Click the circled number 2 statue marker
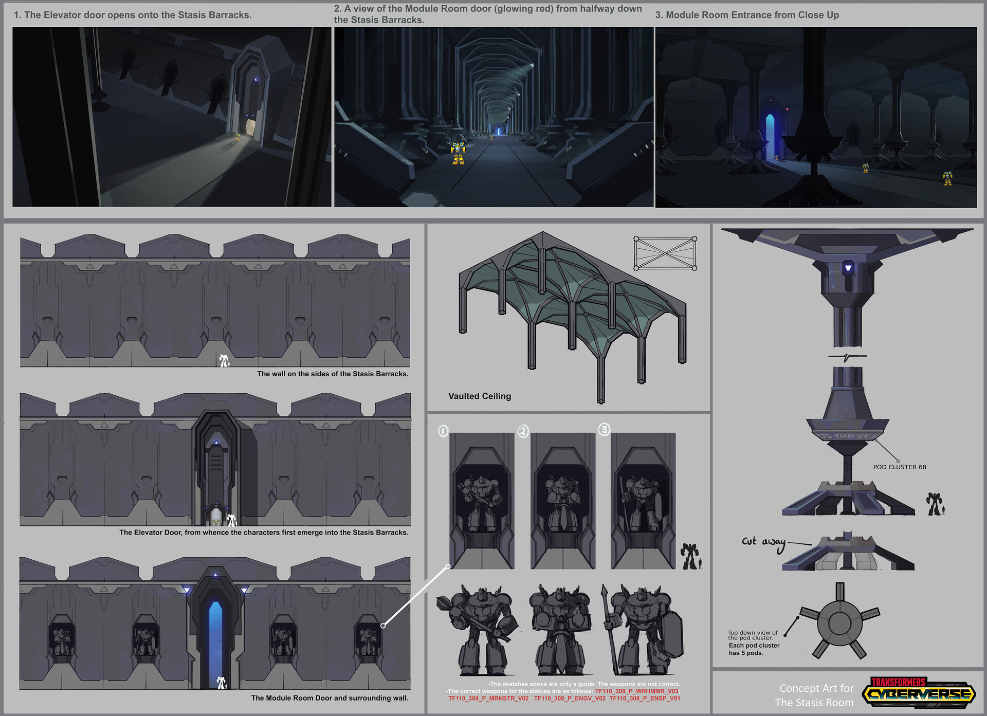The image size is (987, 716). [x=523, y=431]
